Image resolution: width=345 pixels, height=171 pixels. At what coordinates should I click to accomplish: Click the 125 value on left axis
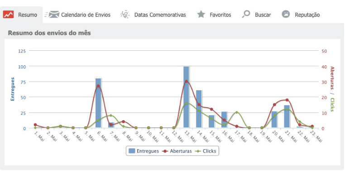point(22,51)
